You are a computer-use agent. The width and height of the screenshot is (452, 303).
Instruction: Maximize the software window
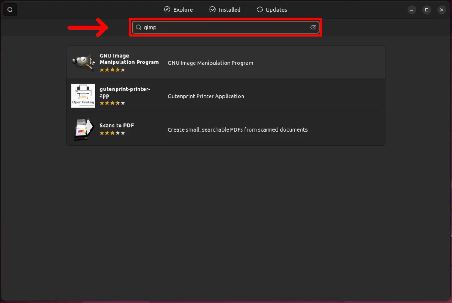pos(427,10)
